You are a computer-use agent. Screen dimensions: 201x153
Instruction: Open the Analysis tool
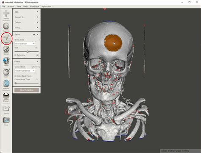(x=6, y=83)
